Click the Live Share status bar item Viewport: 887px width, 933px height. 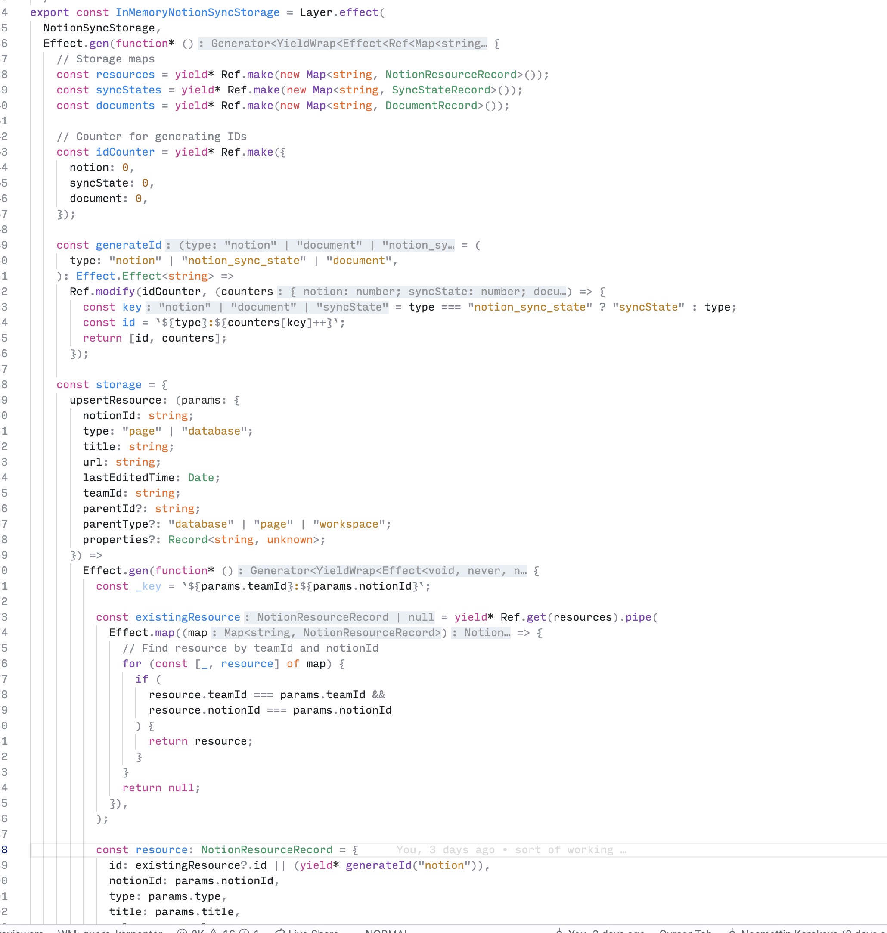307,930
